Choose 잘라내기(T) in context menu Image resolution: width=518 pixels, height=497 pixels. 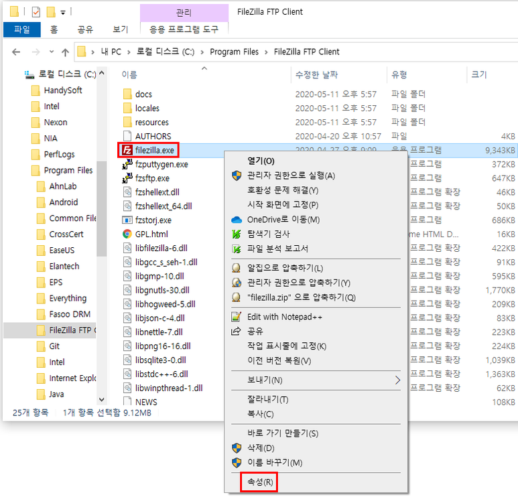(x=316, y=400)
